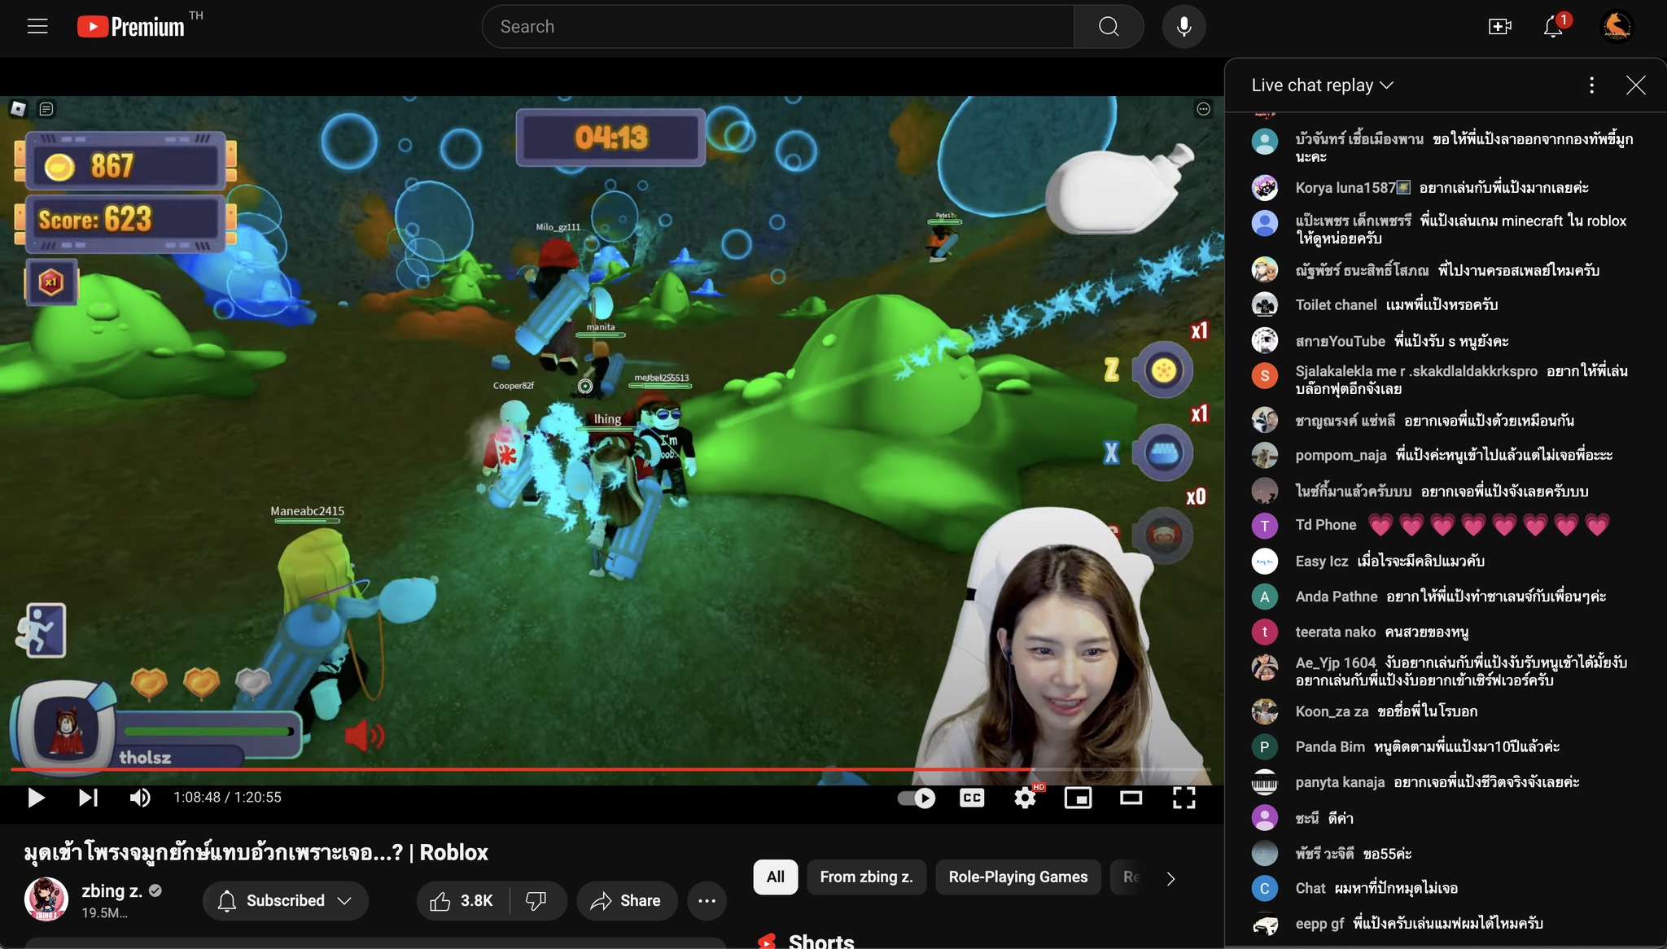Open the Create video icon
This screenshot has height=949, width=1667.
click(x=1499, y=26)
